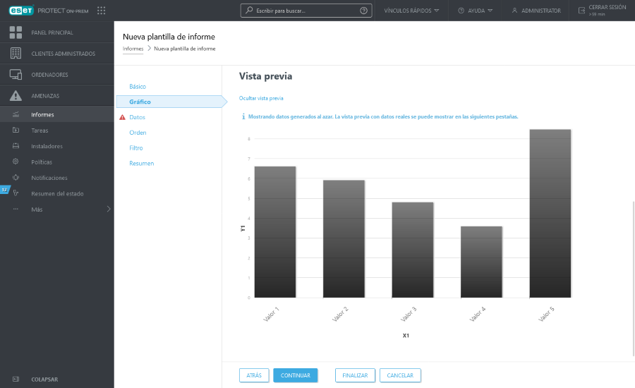Open Amenazas section
The height and width of the screenshot is (388, 635).
56,95
